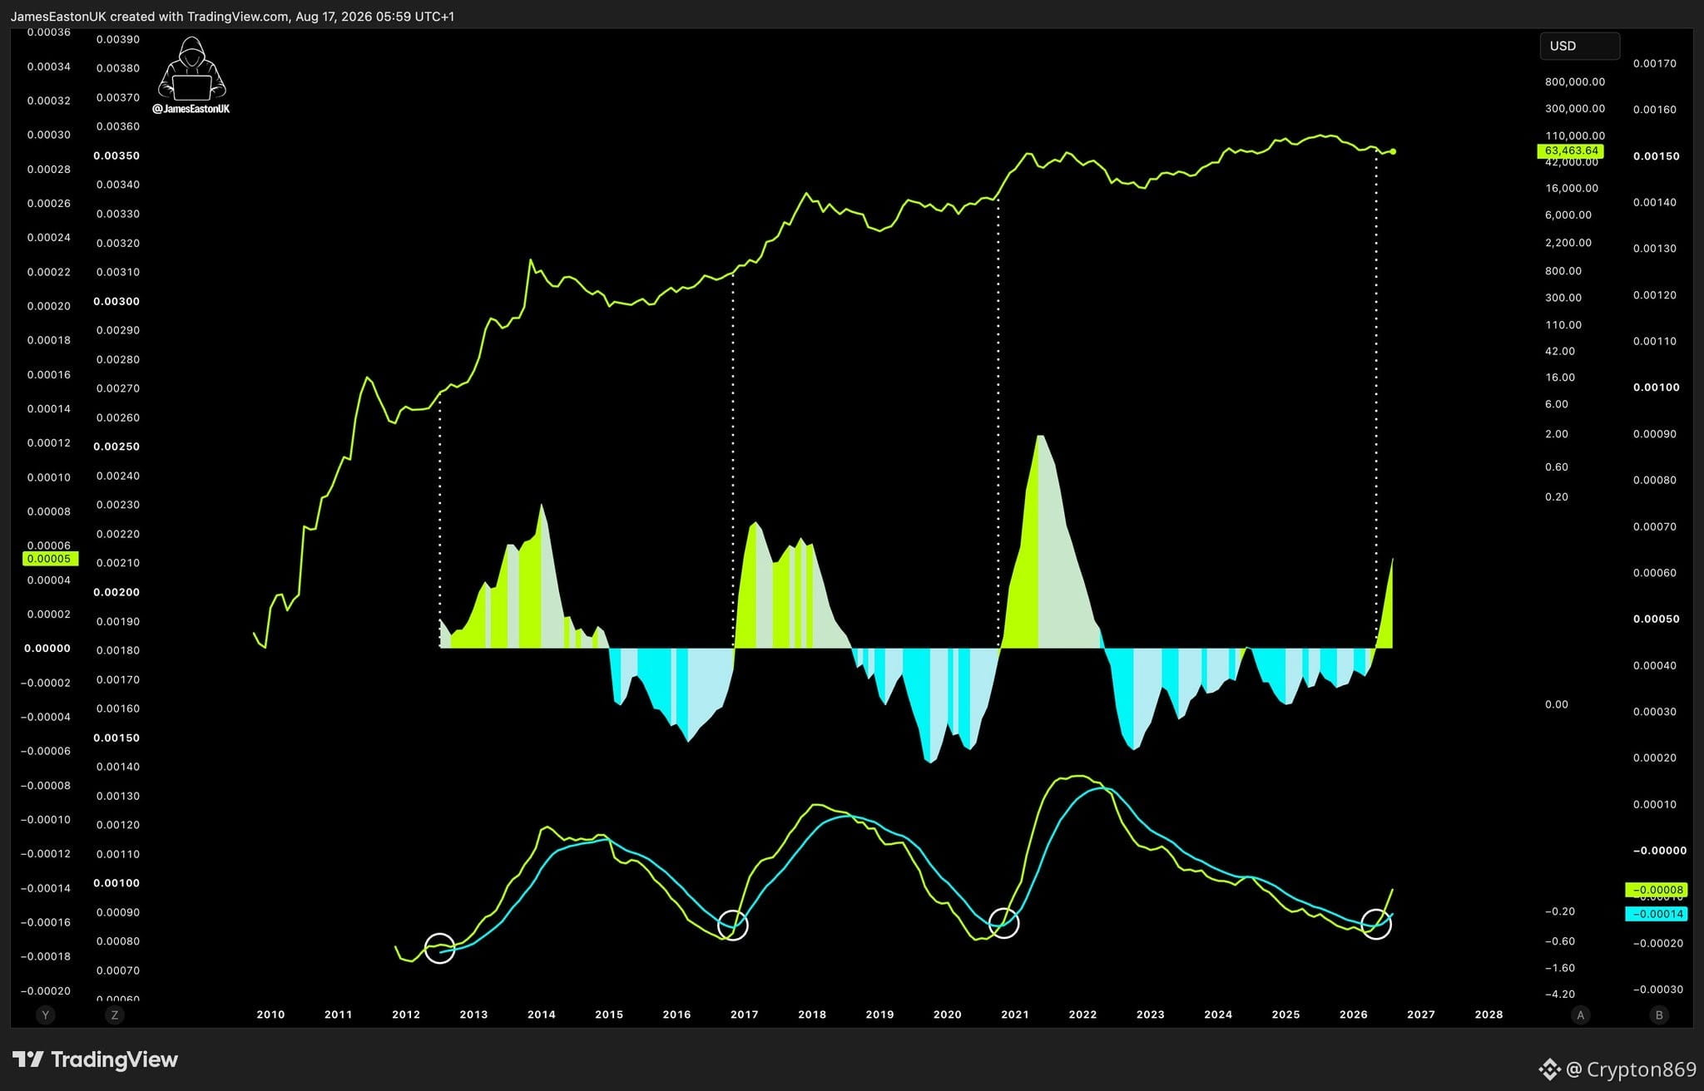This screenshot has height=1091, width=1704.
Task: Click the 6,000.00 price scale label
Action: pyautogui.click(x=1568, y=215)
